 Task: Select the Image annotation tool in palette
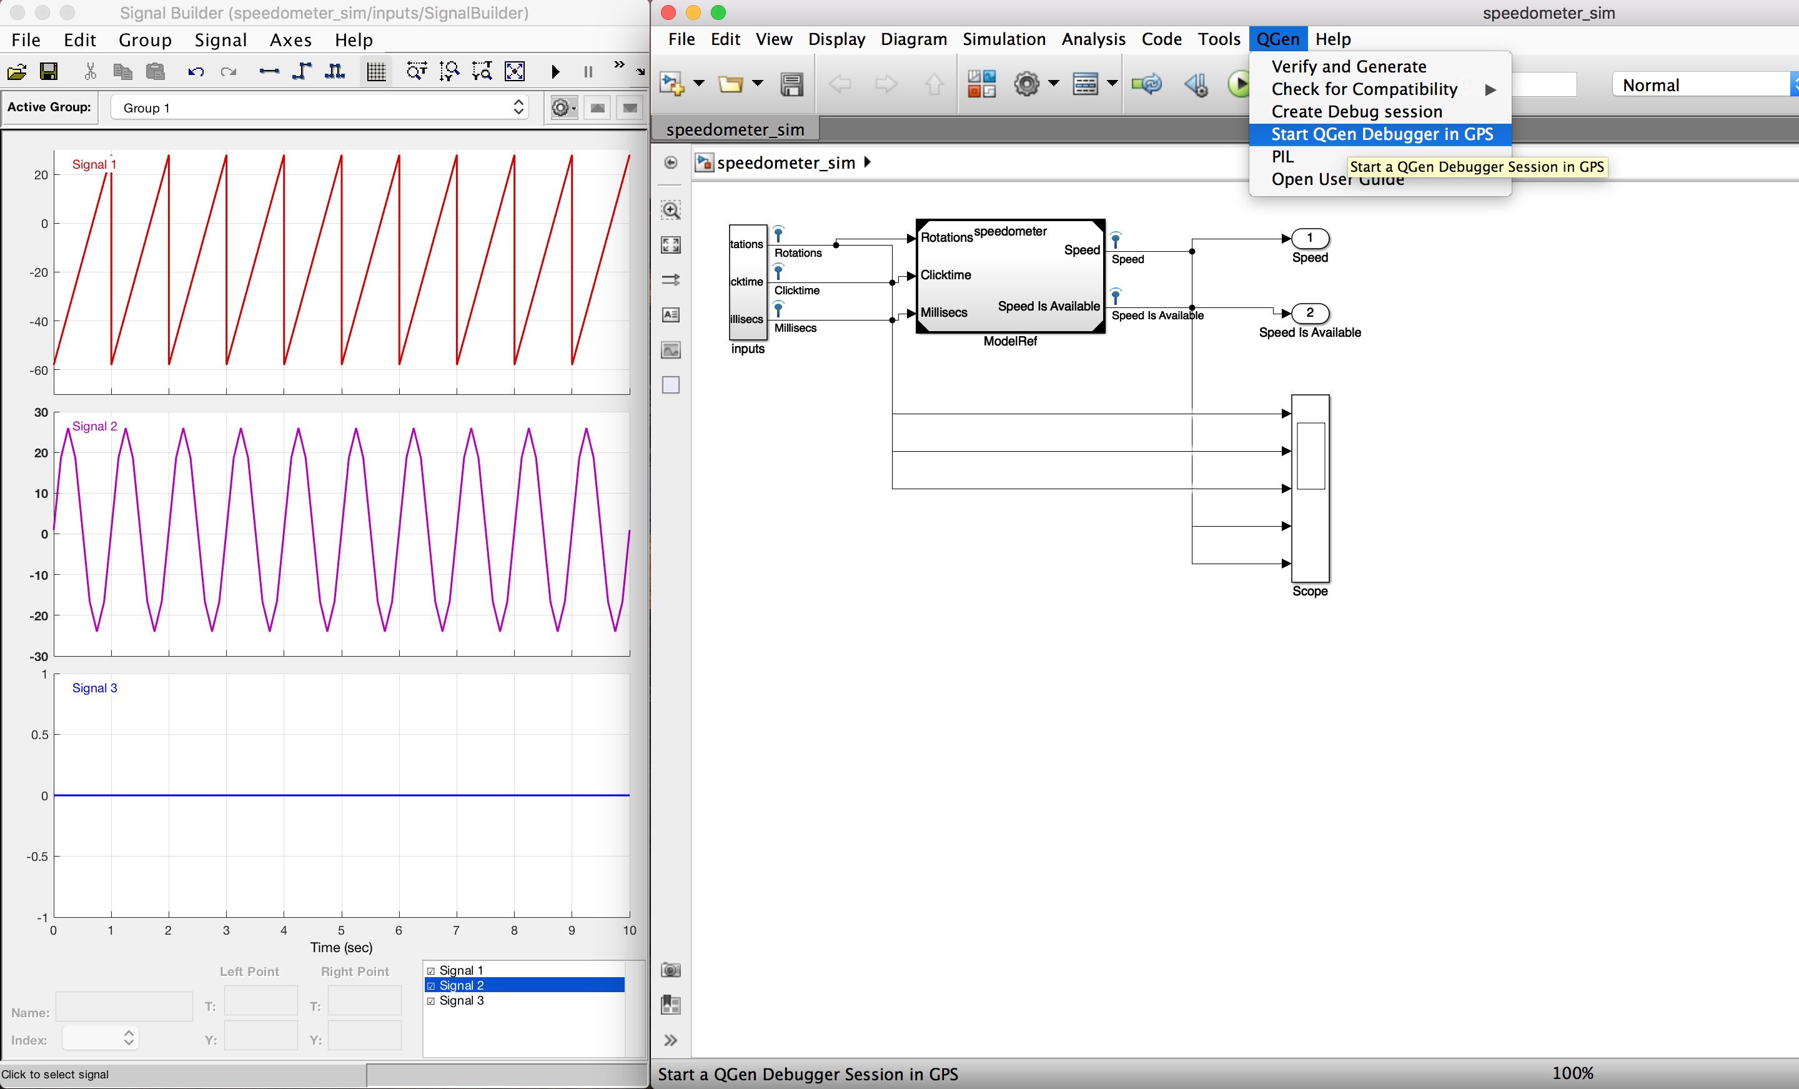pyautogui.click(x=670, y=350)
